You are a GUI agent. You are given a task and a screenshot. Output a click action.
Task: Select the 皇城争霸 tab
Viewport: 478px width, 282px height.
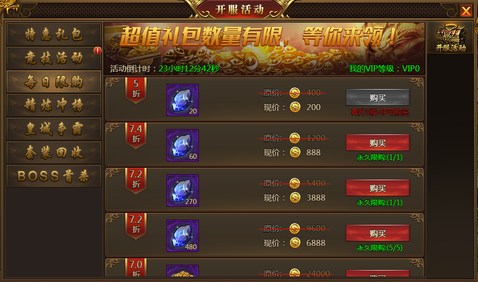point(54,129)
